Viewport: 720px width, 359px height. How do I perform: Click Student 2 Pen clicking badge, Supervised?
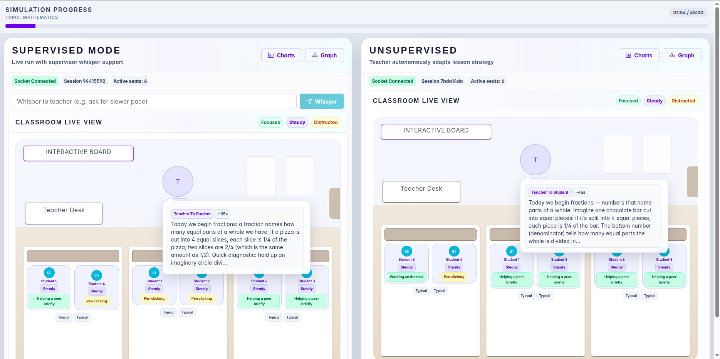click(201, 299)
